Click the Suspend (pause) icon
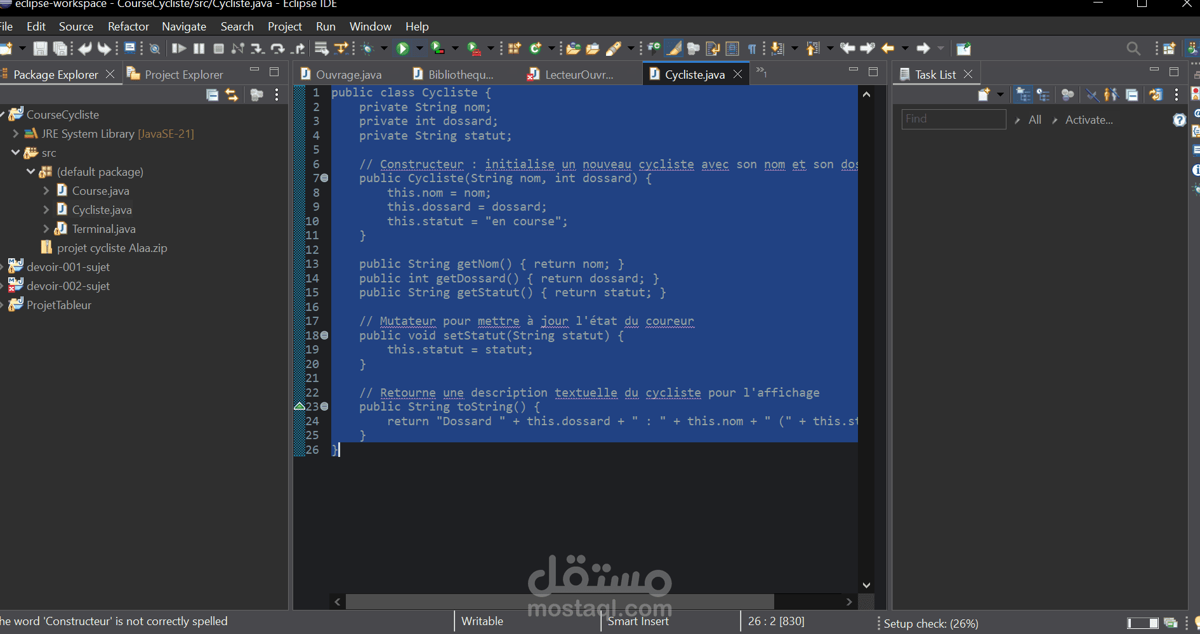Screen dimensions: 1200x634 [199, 48]
